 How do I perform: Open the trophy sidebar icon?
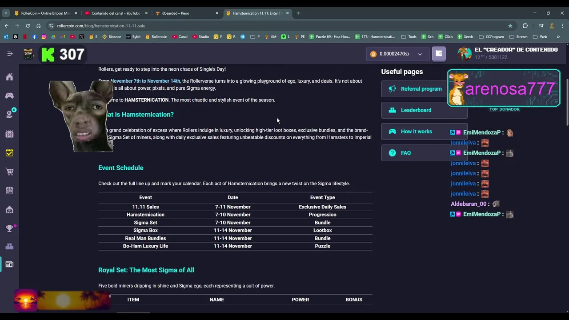click(9, 228)
